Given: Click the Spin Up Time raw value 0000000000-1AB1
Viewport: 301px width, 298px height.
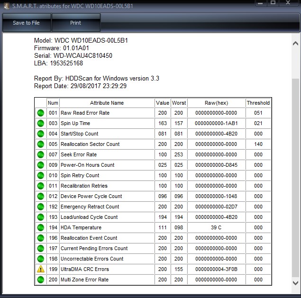Looking at the screenshot, I should (216, 123).
